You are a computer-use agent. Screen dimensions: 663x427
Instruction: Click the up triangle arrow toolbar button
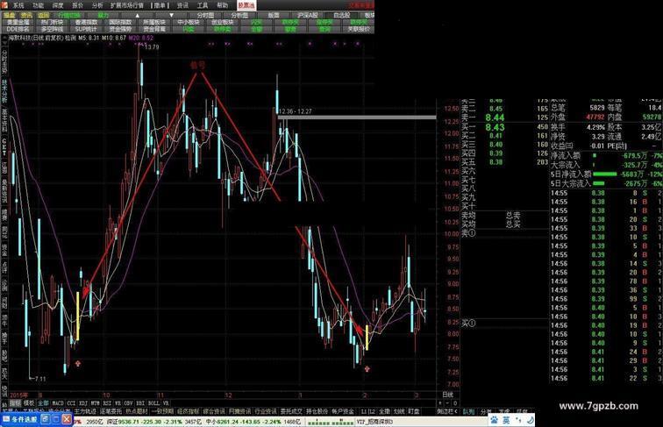coord(138,15)
